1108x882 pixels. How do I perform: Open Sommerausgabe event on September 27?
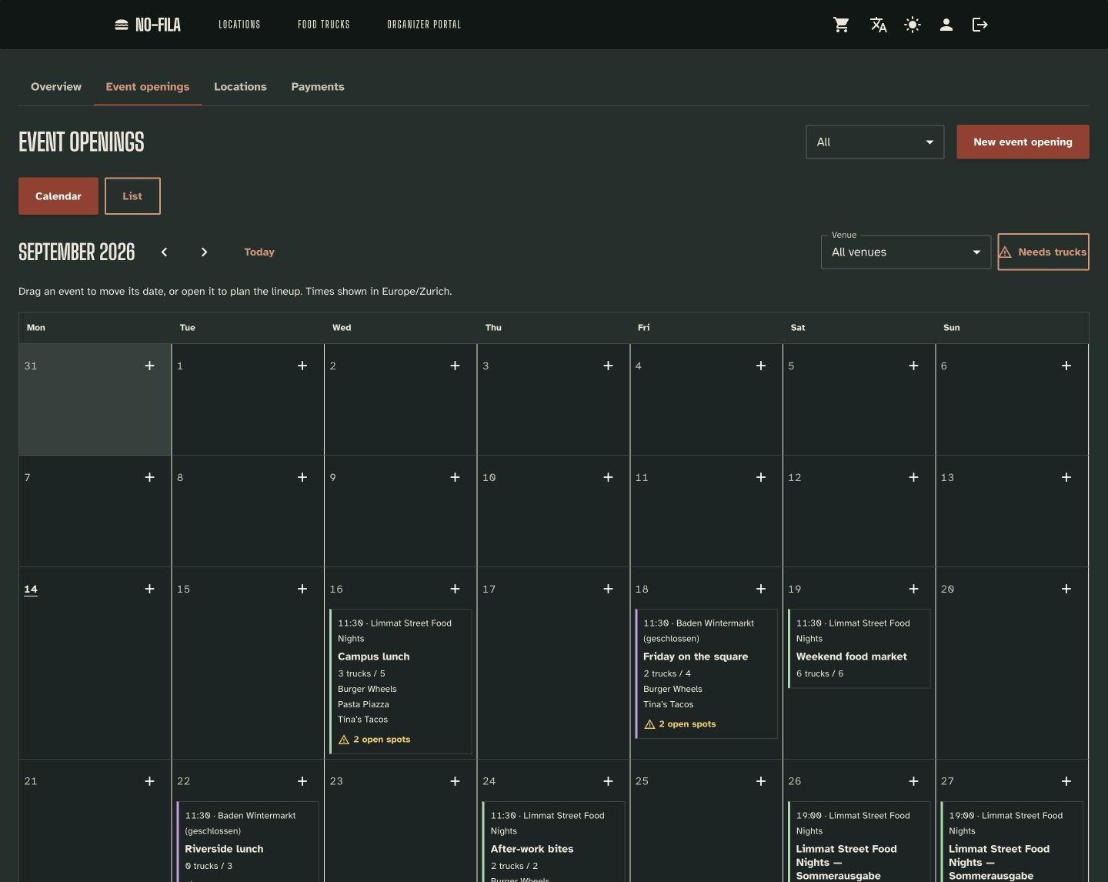pos(1012,842)
